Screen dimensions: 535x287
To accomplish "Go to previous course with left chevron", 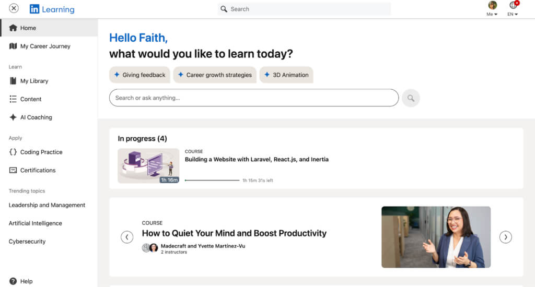I will pyautogui.click(x=127, y=237).
